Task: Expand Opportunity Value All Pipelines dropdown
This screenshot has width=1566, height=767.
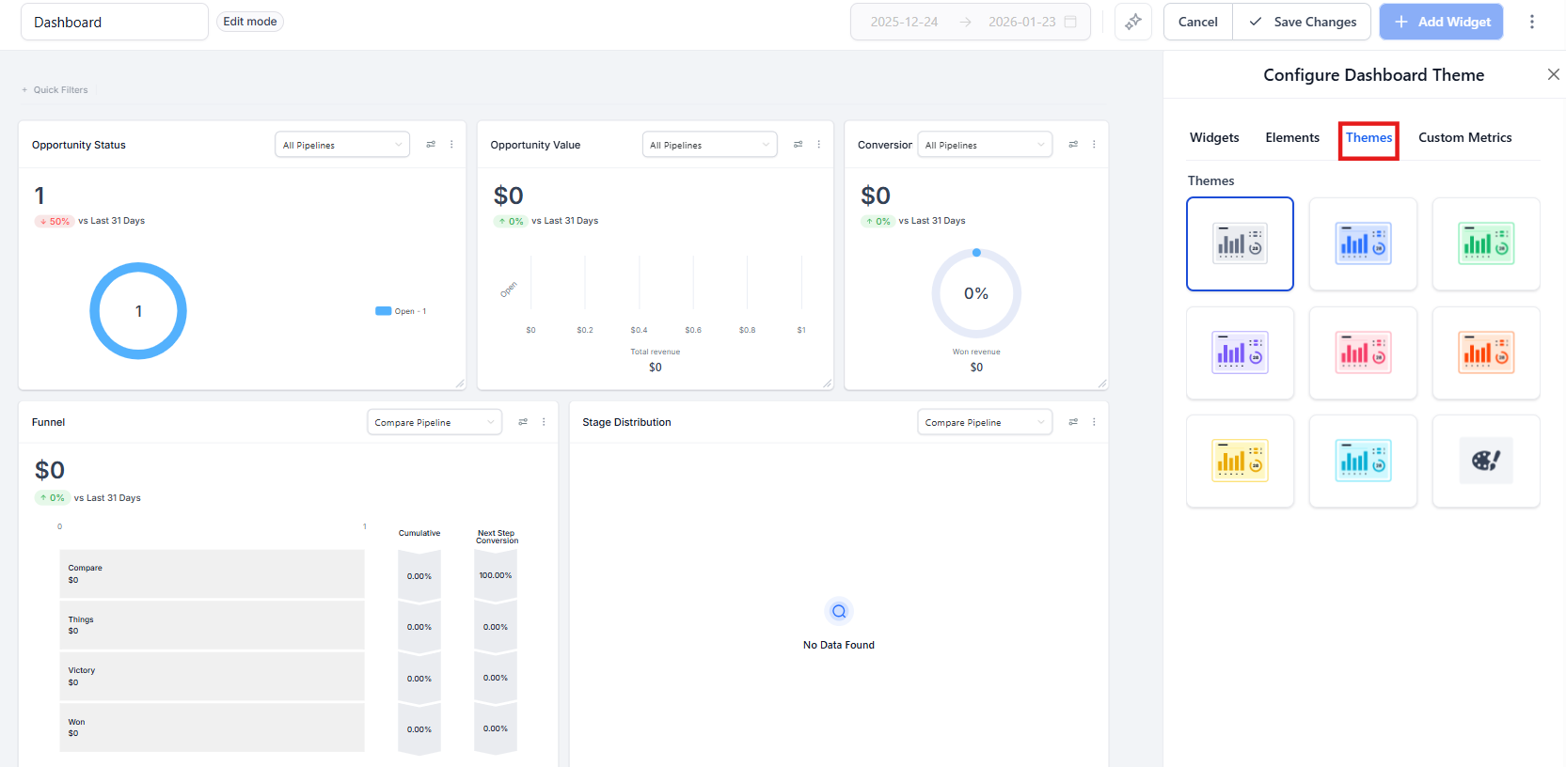Action: 709,145
